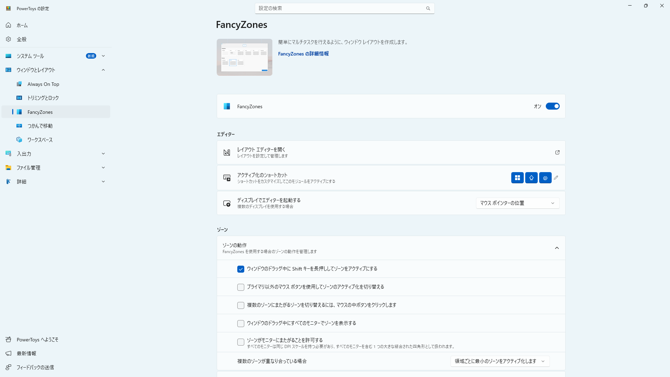Open PowerToys へようこそ page
Screen dimensions: 670x377
coord(56,340)
